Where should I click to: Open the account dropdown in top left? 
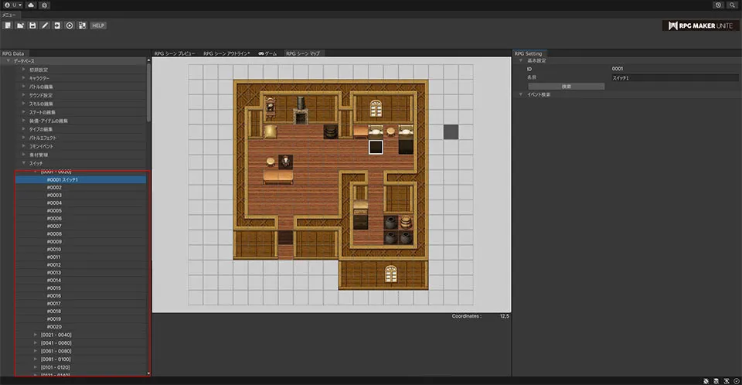click(12, 5)
